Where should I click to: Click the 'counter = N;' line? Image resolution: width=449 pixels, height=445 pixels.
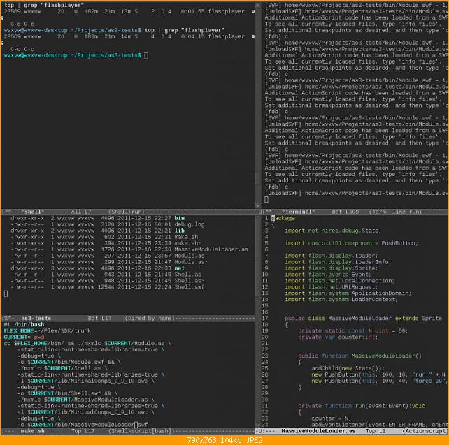pyautogui.click(x=331, y=418)
